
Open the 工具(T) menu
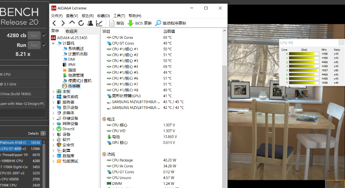[x=119, y=16]
